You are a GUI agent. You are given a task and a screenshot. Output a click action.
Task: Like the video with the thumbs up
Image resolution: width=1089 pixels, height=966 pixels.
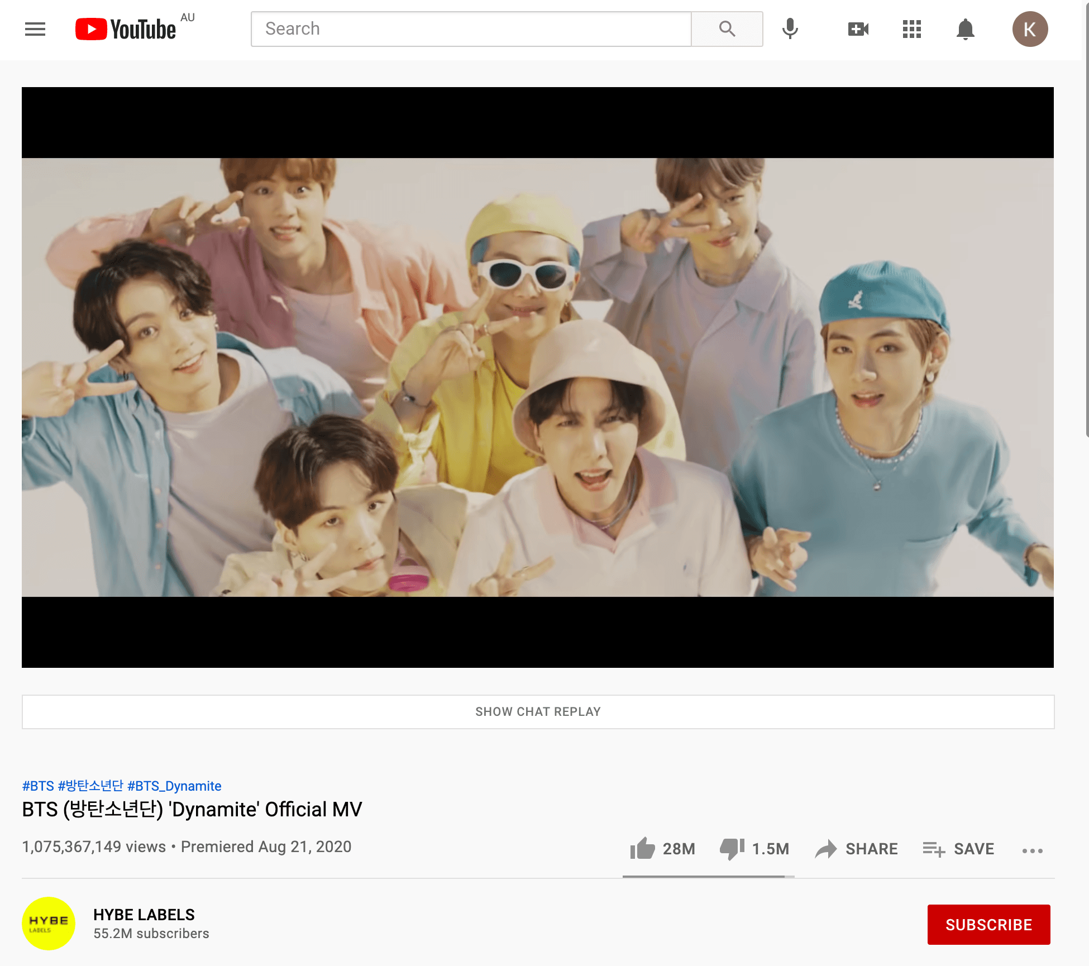click(643, 849)
